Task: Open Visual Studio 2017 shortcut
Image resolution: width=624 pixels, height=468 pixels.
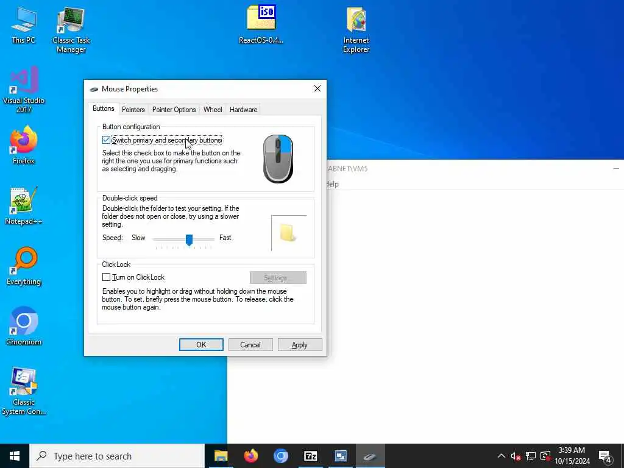Action: [24, 90]
